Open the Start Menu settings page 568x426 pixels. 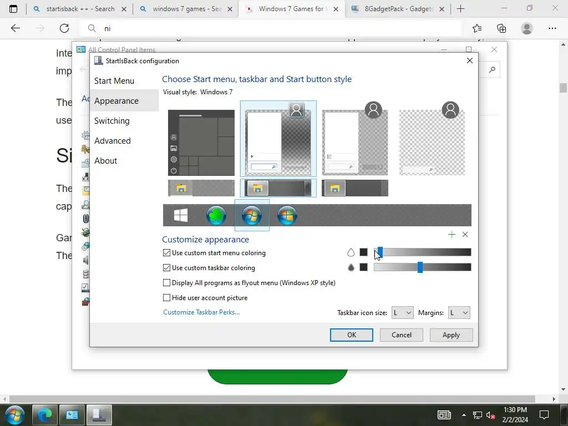tap(114, 81)
